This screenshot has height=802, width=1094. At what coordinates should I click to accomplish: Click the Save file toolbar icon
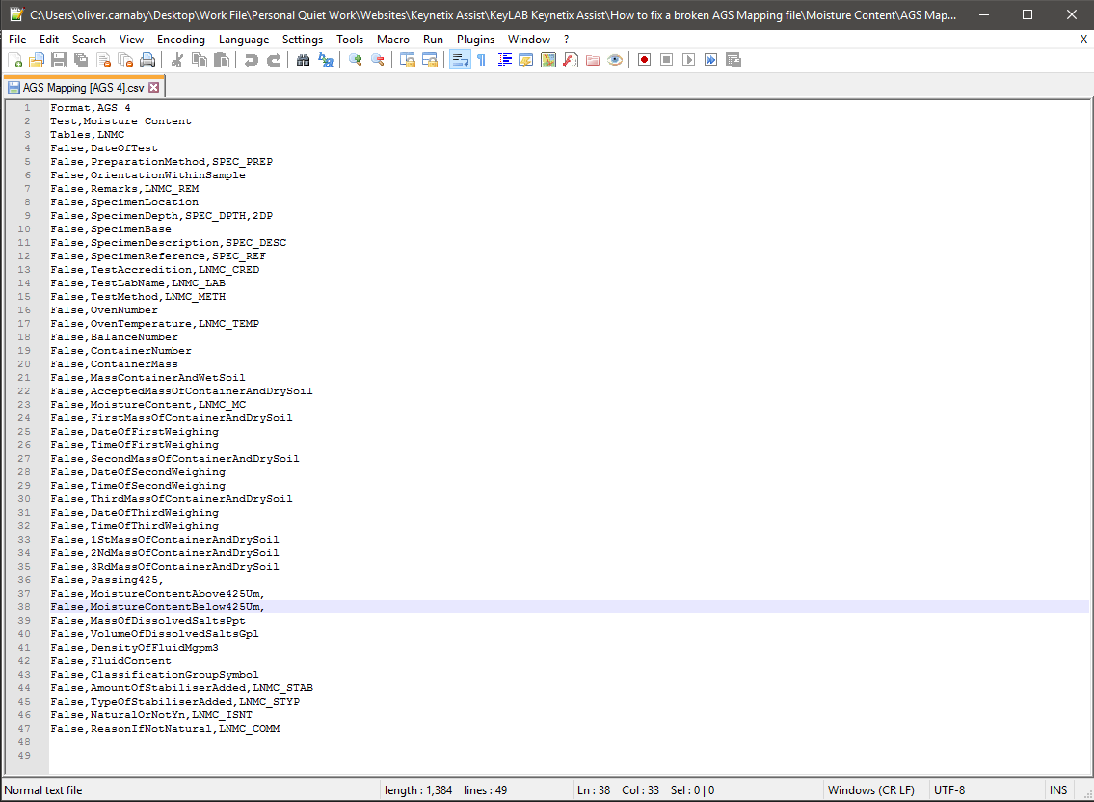click(x=59, y=60)
